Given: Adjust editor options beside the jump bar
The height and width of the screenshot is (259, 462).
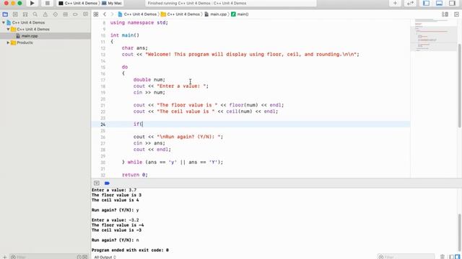Looking at the screenshot, I should coord(445,14).
